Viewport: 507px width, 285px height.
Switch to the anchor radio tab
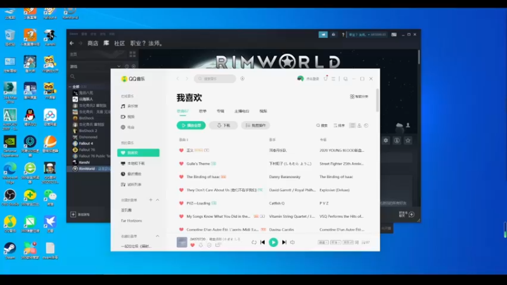(242, 111)
